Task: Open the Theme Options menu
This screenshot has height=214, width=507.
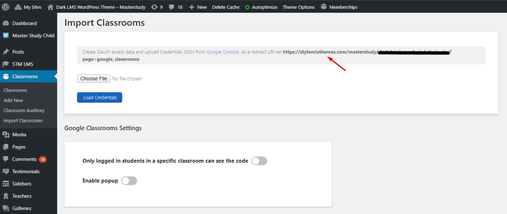Action: pyautogui.click(x=299, y=7)
